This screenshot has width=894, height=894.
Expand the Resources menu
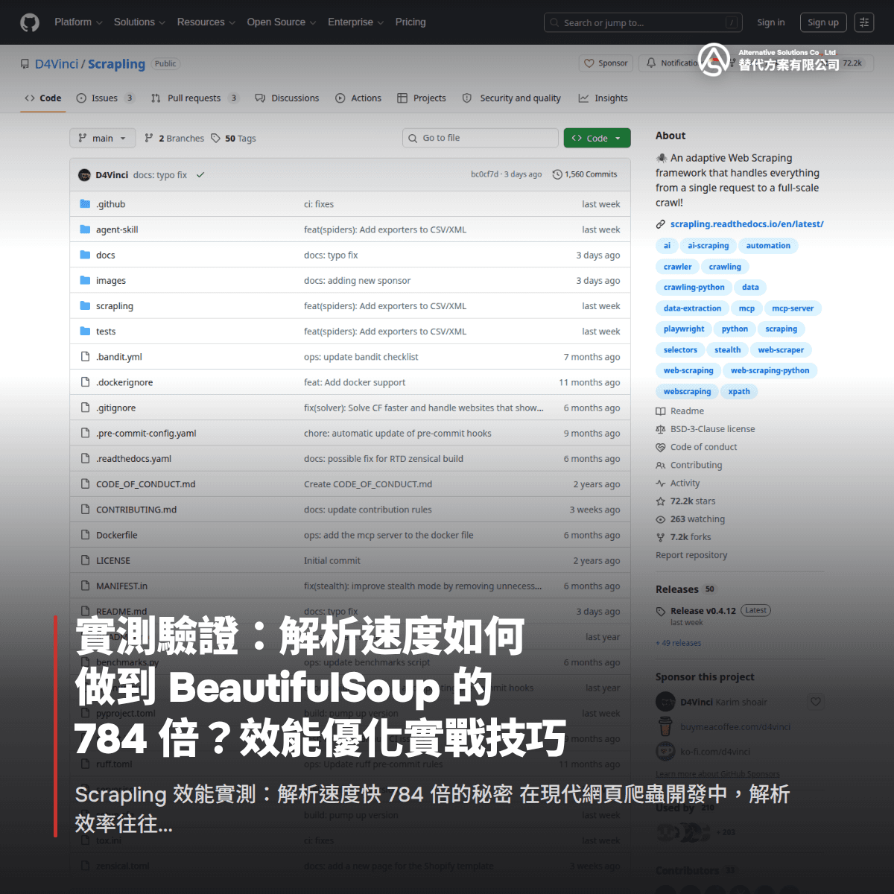(x=206, y=22)
